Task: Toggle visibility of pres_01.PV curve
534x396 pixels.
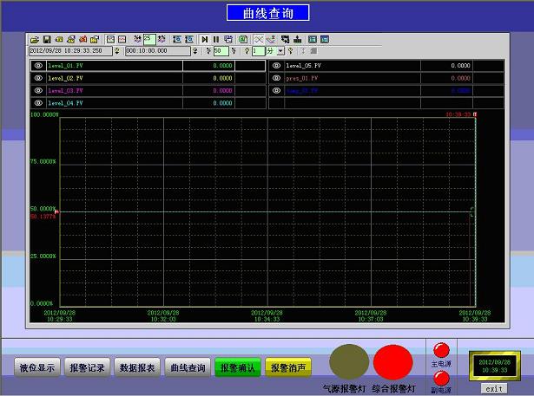Action: [x=276, y=78]
